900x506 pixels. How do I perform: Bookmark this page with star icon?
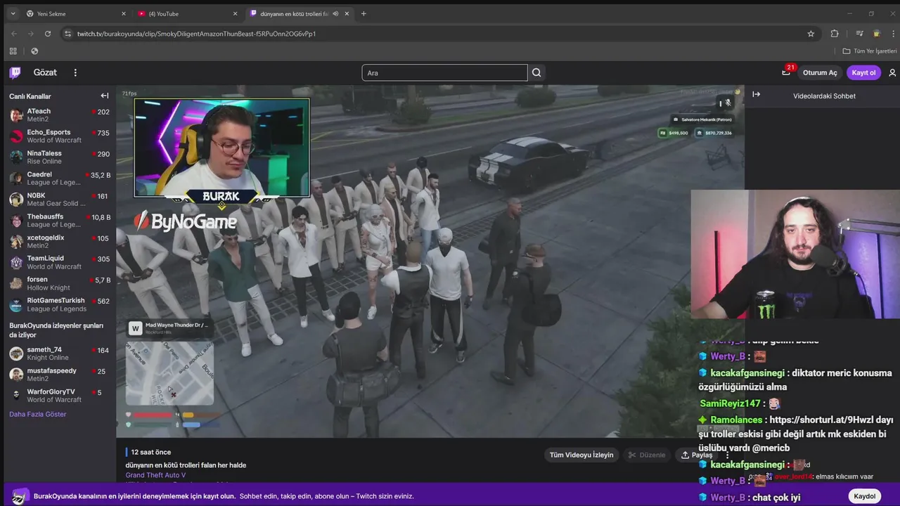pyautogui.click(x=811, y=33)
